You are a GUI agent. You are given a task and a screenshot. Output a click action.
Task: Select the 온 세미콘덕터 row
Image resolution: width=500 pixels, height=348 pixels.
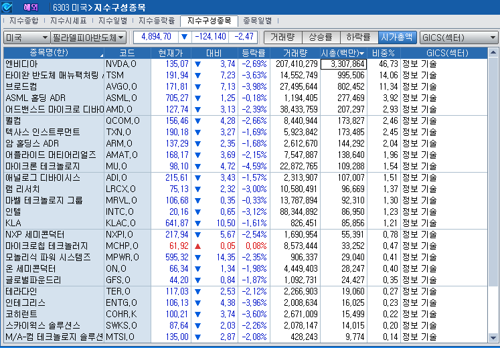point(246,268)
